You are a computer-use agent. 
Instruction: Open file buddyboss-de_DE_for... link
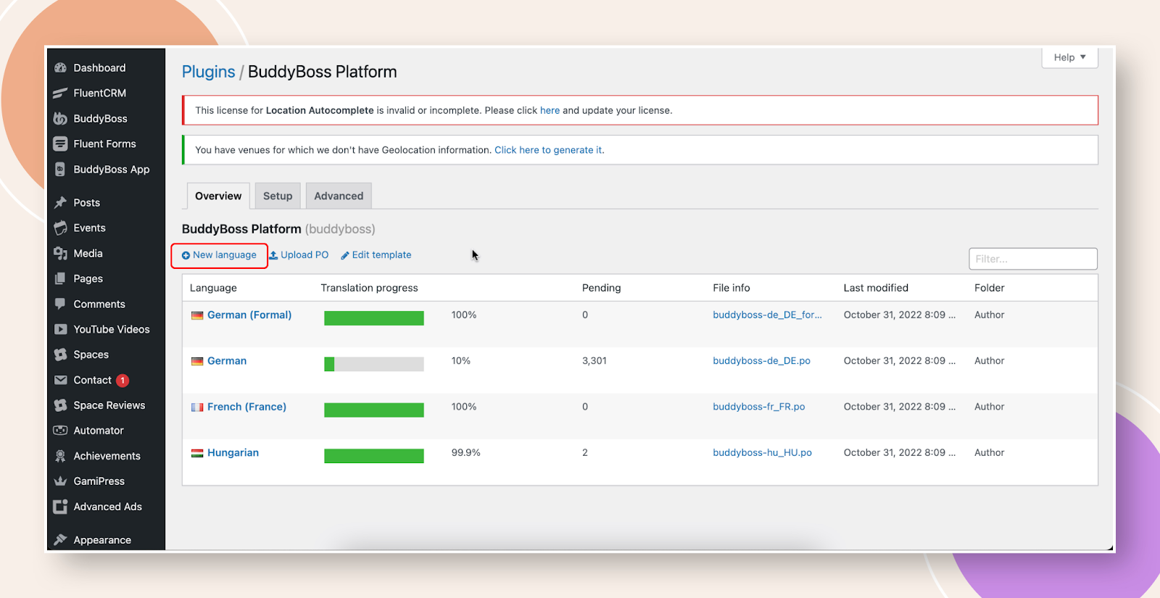tap(767, 315)
